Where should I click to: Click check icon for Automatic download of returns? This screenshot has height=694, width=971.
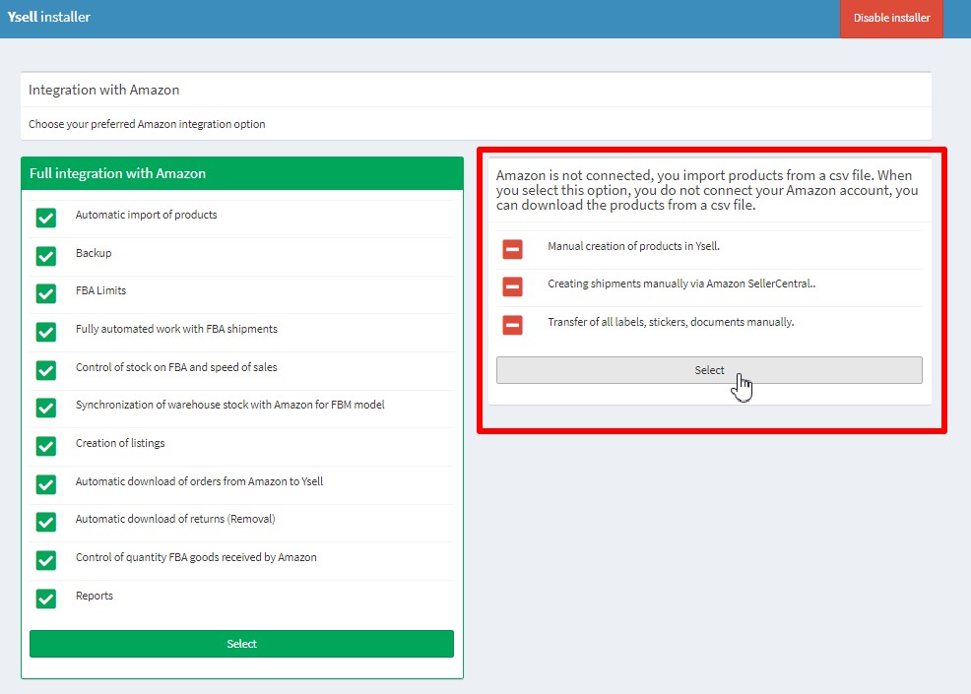(x=46, y=522)
